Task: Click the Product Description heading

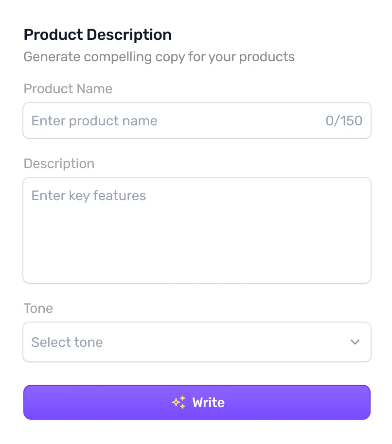Action: pyautogui.click(x=97, y=35)
